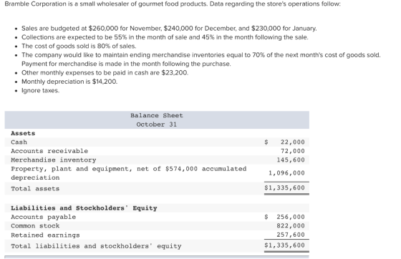Click the Cash row label
This screenshot has height=259, width=401.
19,142
